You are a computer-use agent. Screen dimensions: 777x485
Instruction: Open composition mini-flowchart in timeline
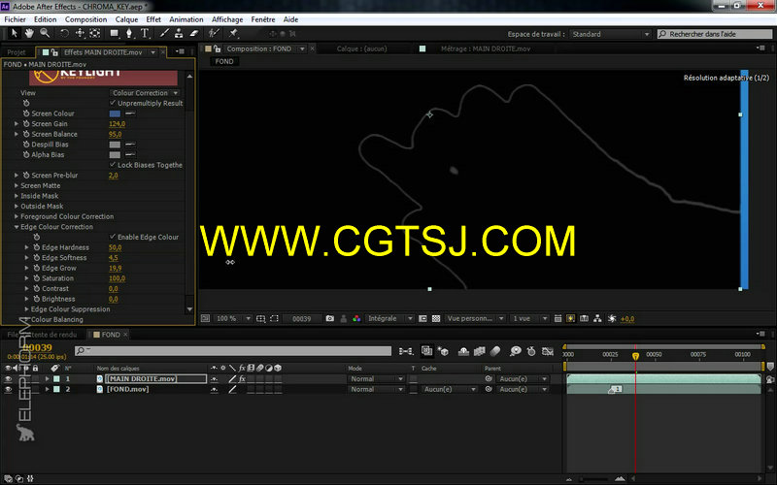[406, 351]
